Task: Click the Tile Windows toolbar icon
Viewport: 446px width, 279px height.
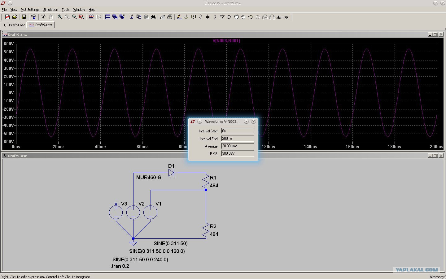Action: [108, 17]
